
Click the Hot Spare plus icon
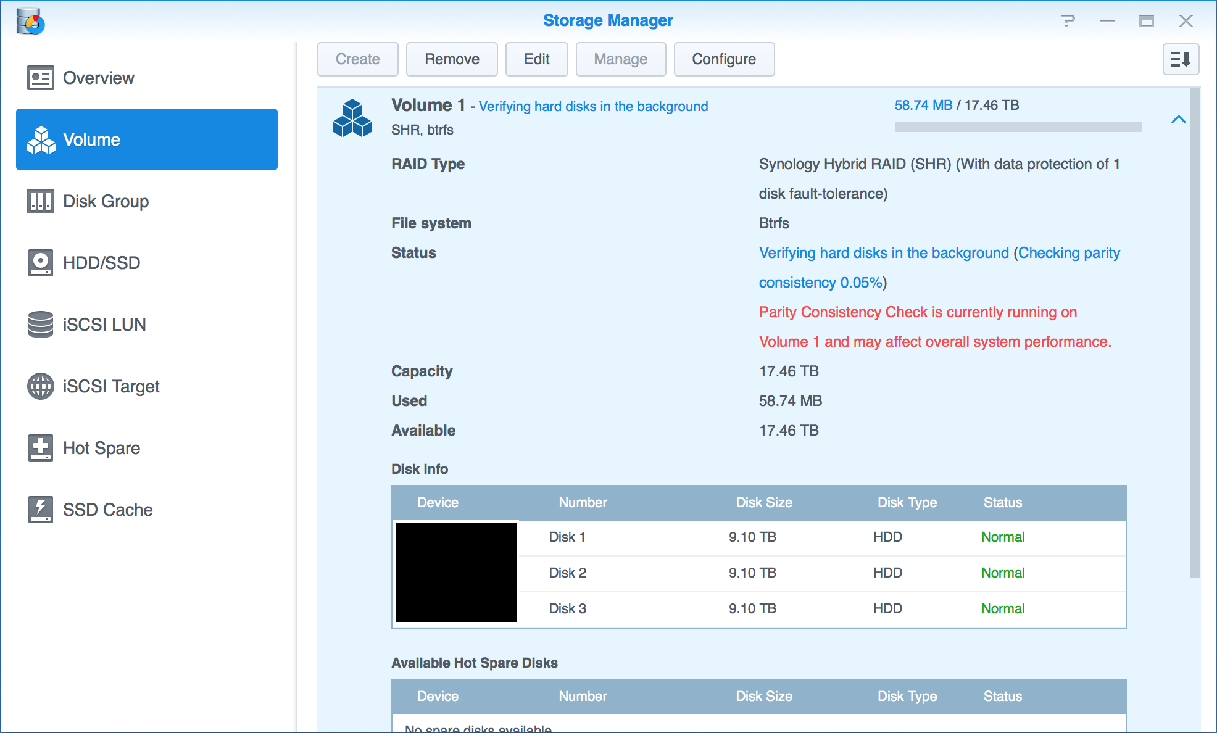click(x=40, y=448)
